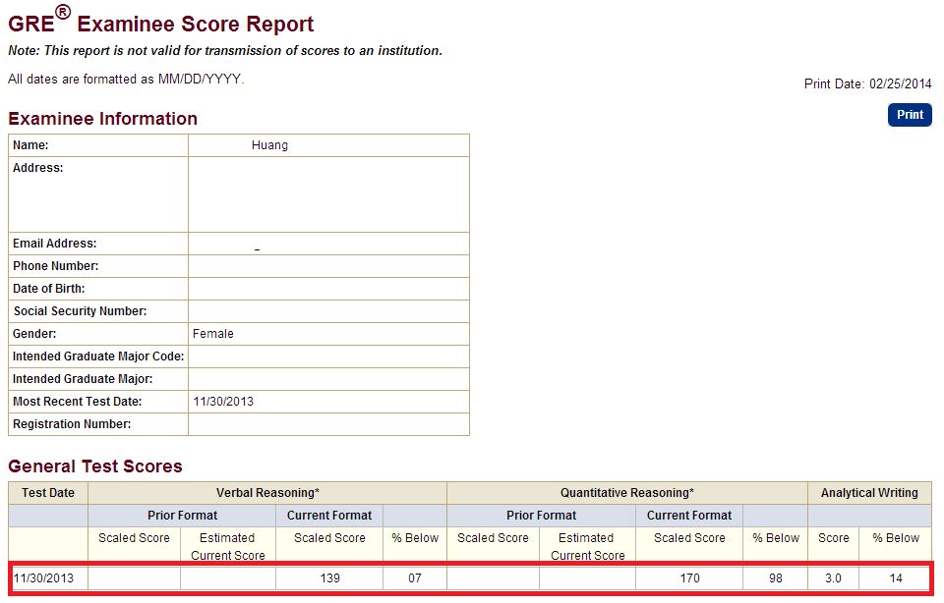
Task: Click Verbal 'Estimated Current Score' subheader
Action: pyautogui.click(x=227, y=546)
